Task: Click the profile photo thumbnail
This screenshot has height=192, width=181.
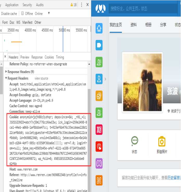Action: pyautogui.click(x=142, y=82)
